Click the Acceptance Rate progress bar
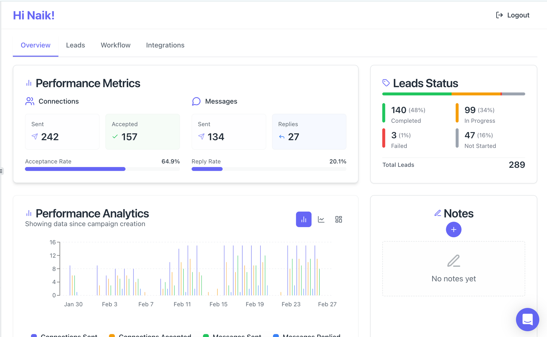Viewport: 547px width, 337px height. tap(102, 169)
